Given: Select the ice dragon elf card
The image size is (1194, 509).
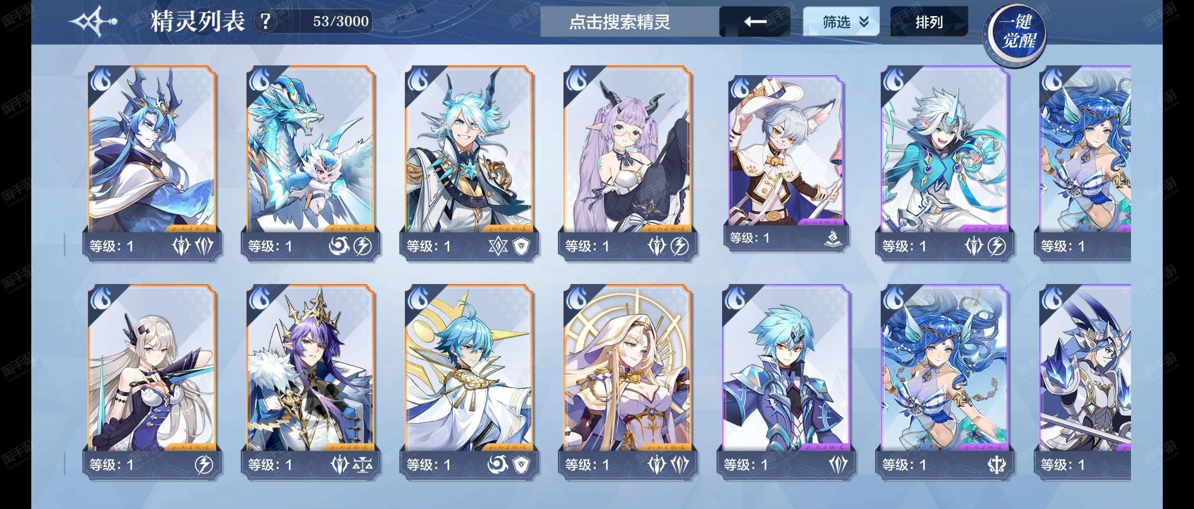Looking at the screenshot, I should click(311, 163).
